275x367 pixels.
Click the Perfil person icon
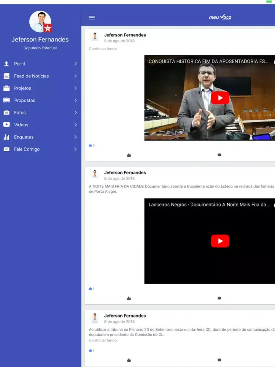click(7, 63)
